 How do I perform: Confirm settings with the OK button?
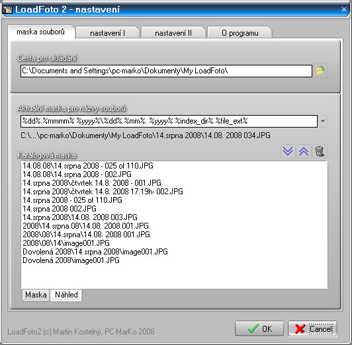click(x=259, y=328)
